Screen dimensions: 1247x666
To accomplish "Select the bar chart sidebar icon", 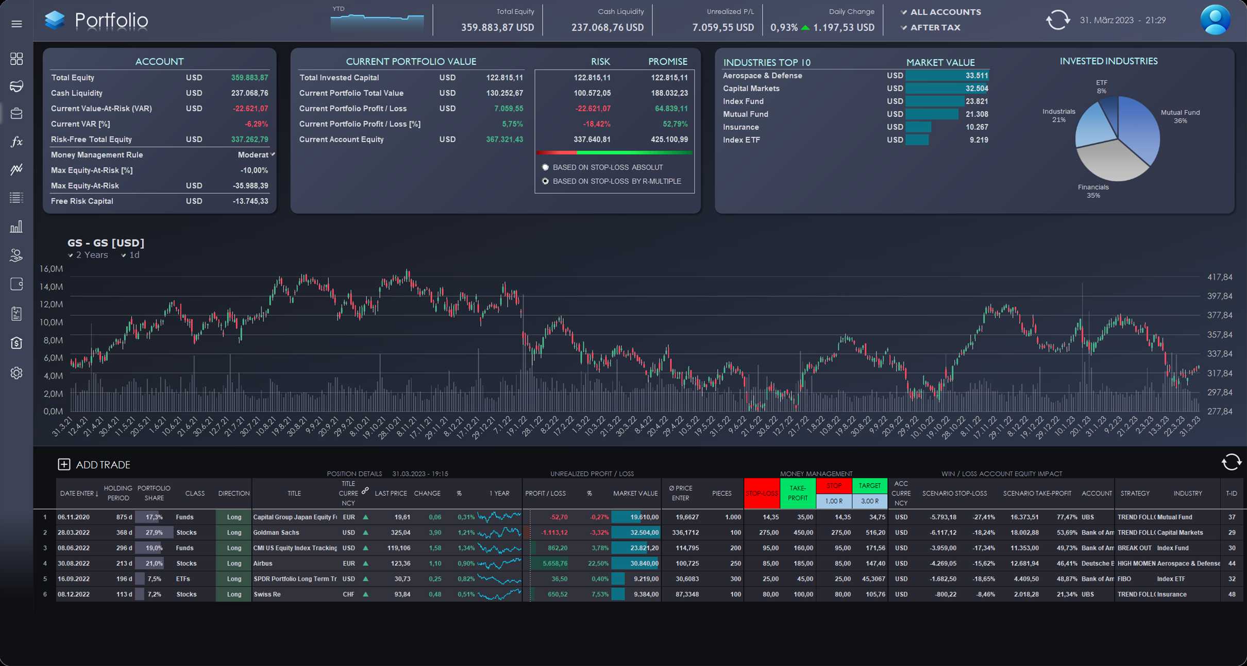I will 16,227.
